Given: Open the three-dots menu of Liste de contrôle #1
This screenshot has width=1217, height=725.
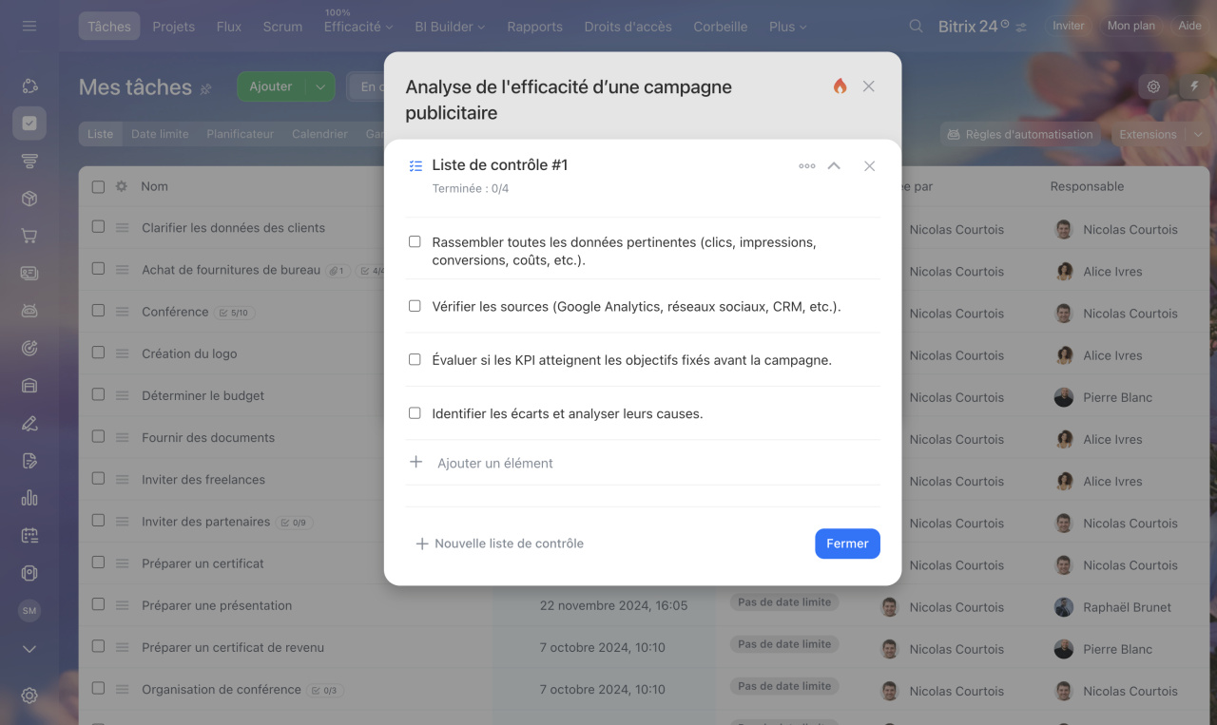Looking at the screenshot, I should (807, 166).
